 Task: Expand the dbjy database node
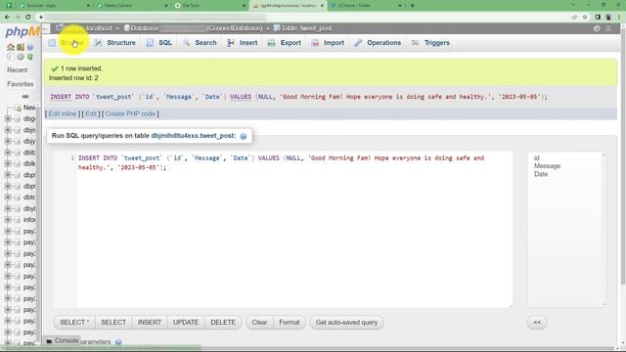(8, 141)
